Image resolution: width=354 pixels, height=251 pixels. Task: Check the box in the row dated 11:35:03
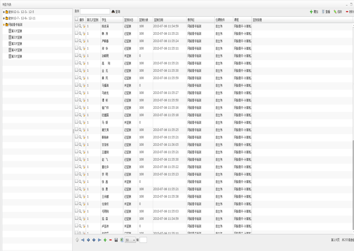76,211
